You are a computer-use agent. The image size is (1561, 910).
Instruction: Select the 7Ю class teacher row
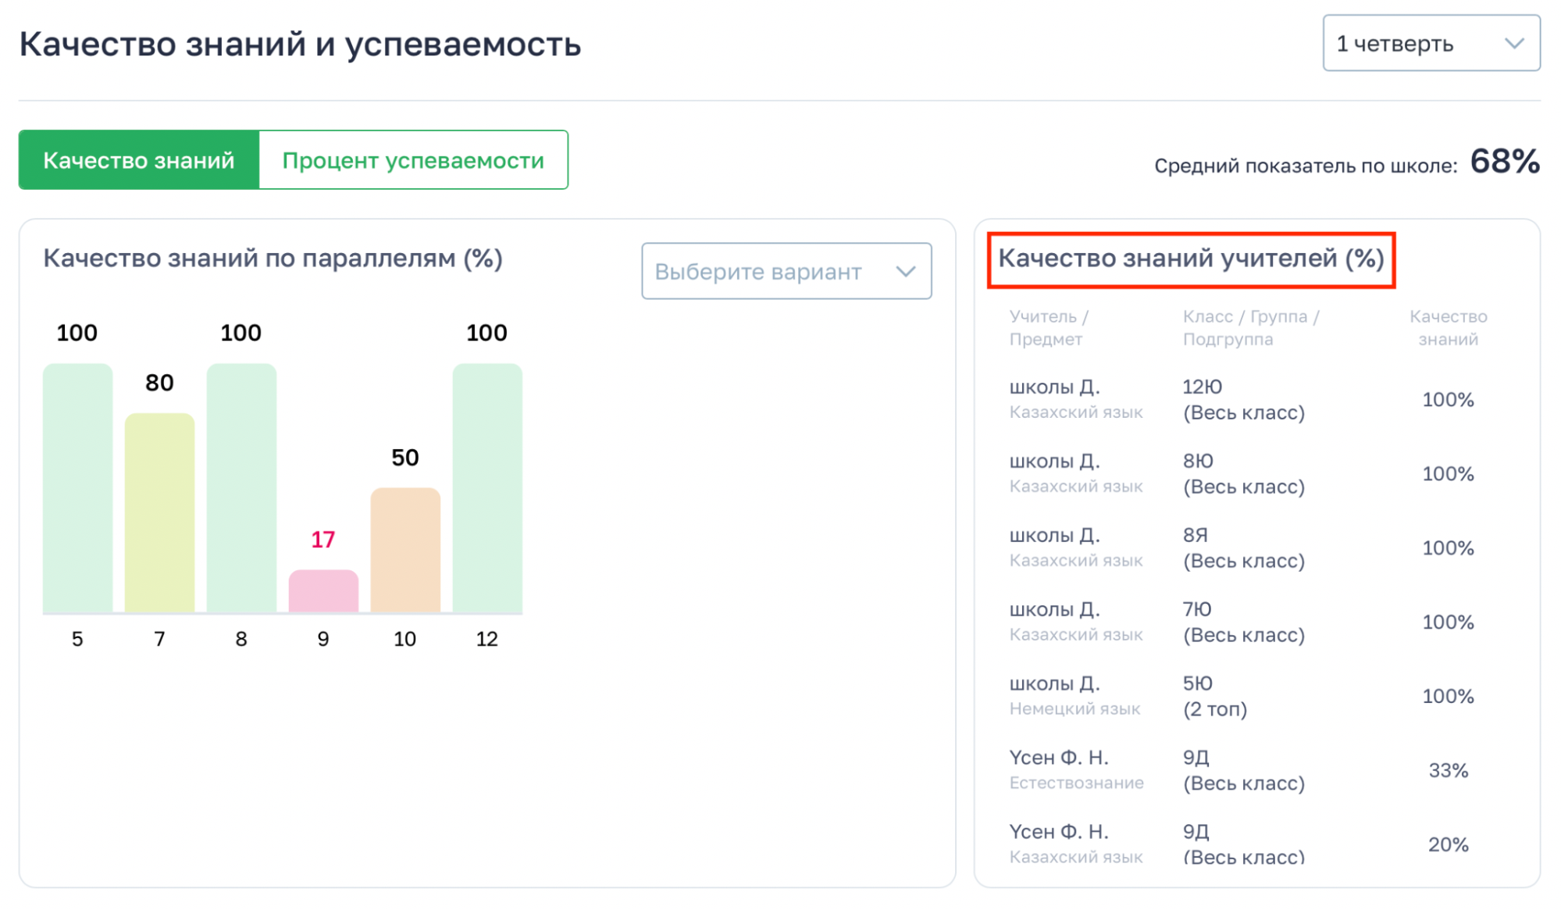(1243, 622)
